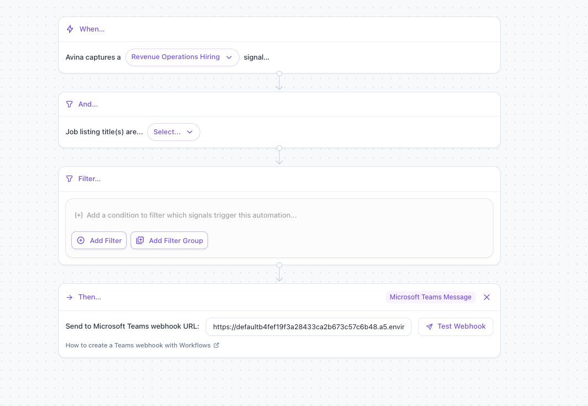Click the Add a condition placeholder text

click(191, 215)
